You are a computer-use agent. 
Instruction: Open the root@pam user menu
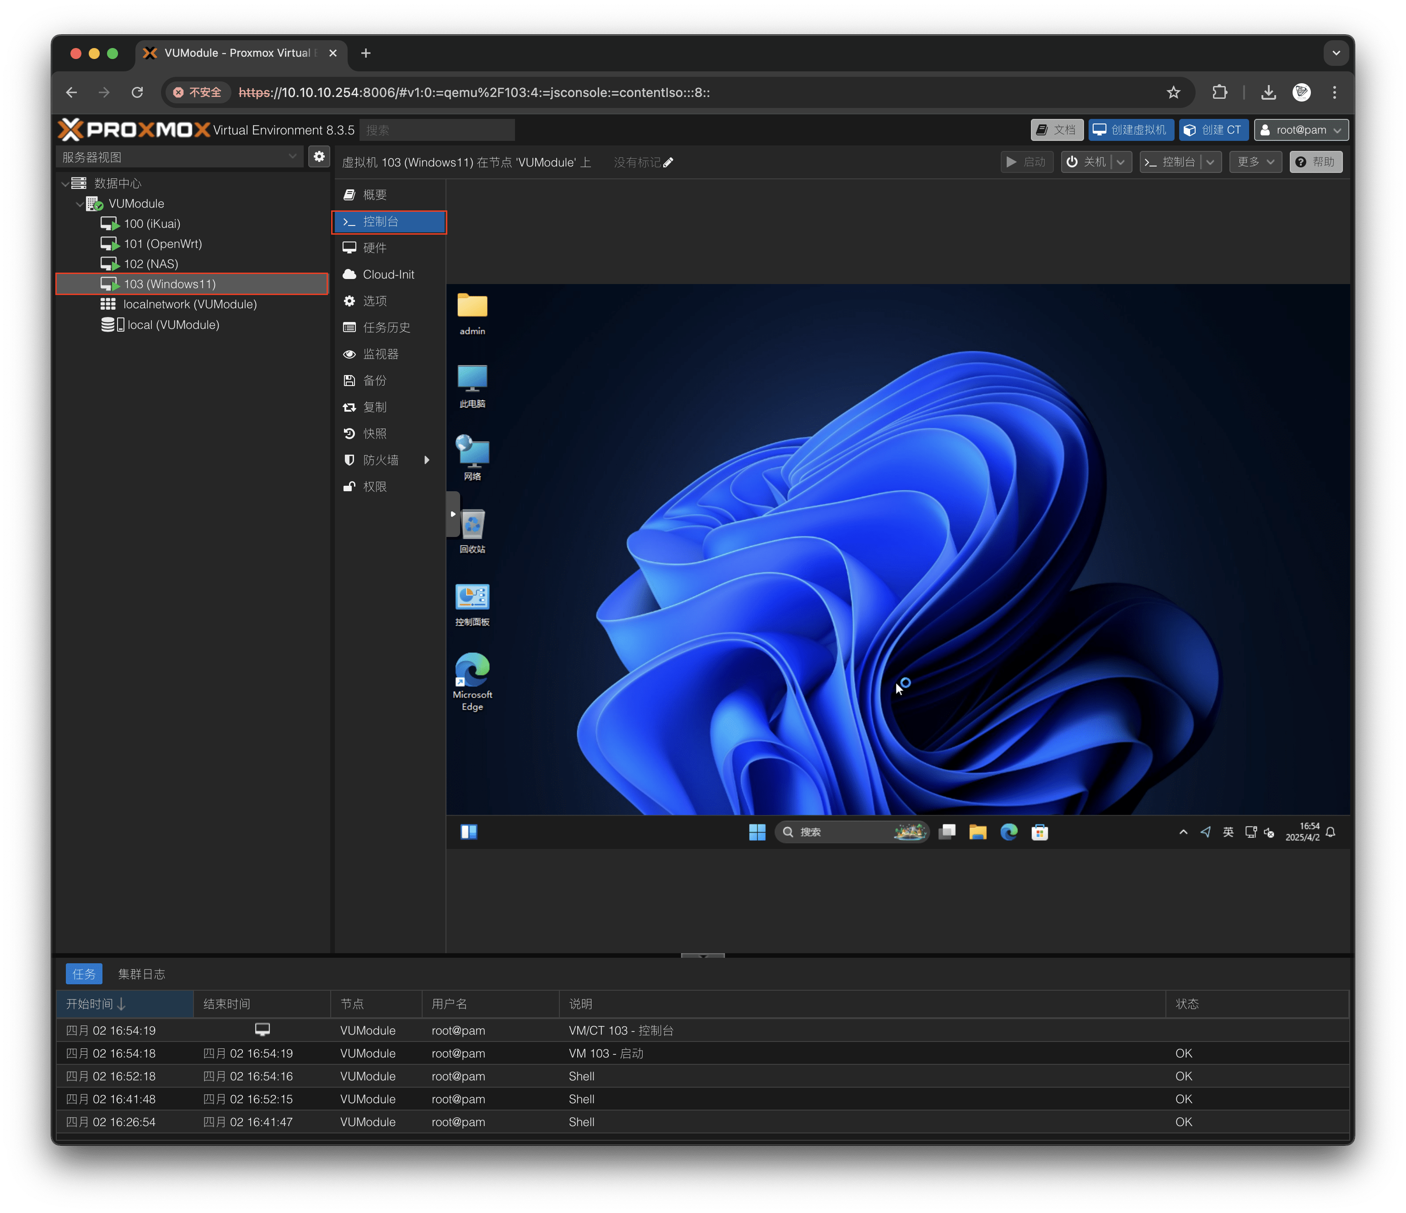click(1300, 130)
